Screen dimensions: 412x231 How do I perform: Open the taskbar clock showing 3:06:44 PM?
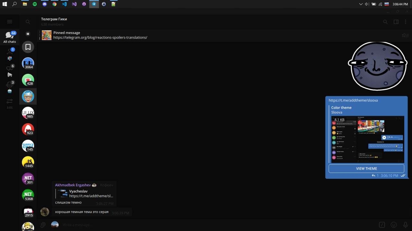coord(400,4)
